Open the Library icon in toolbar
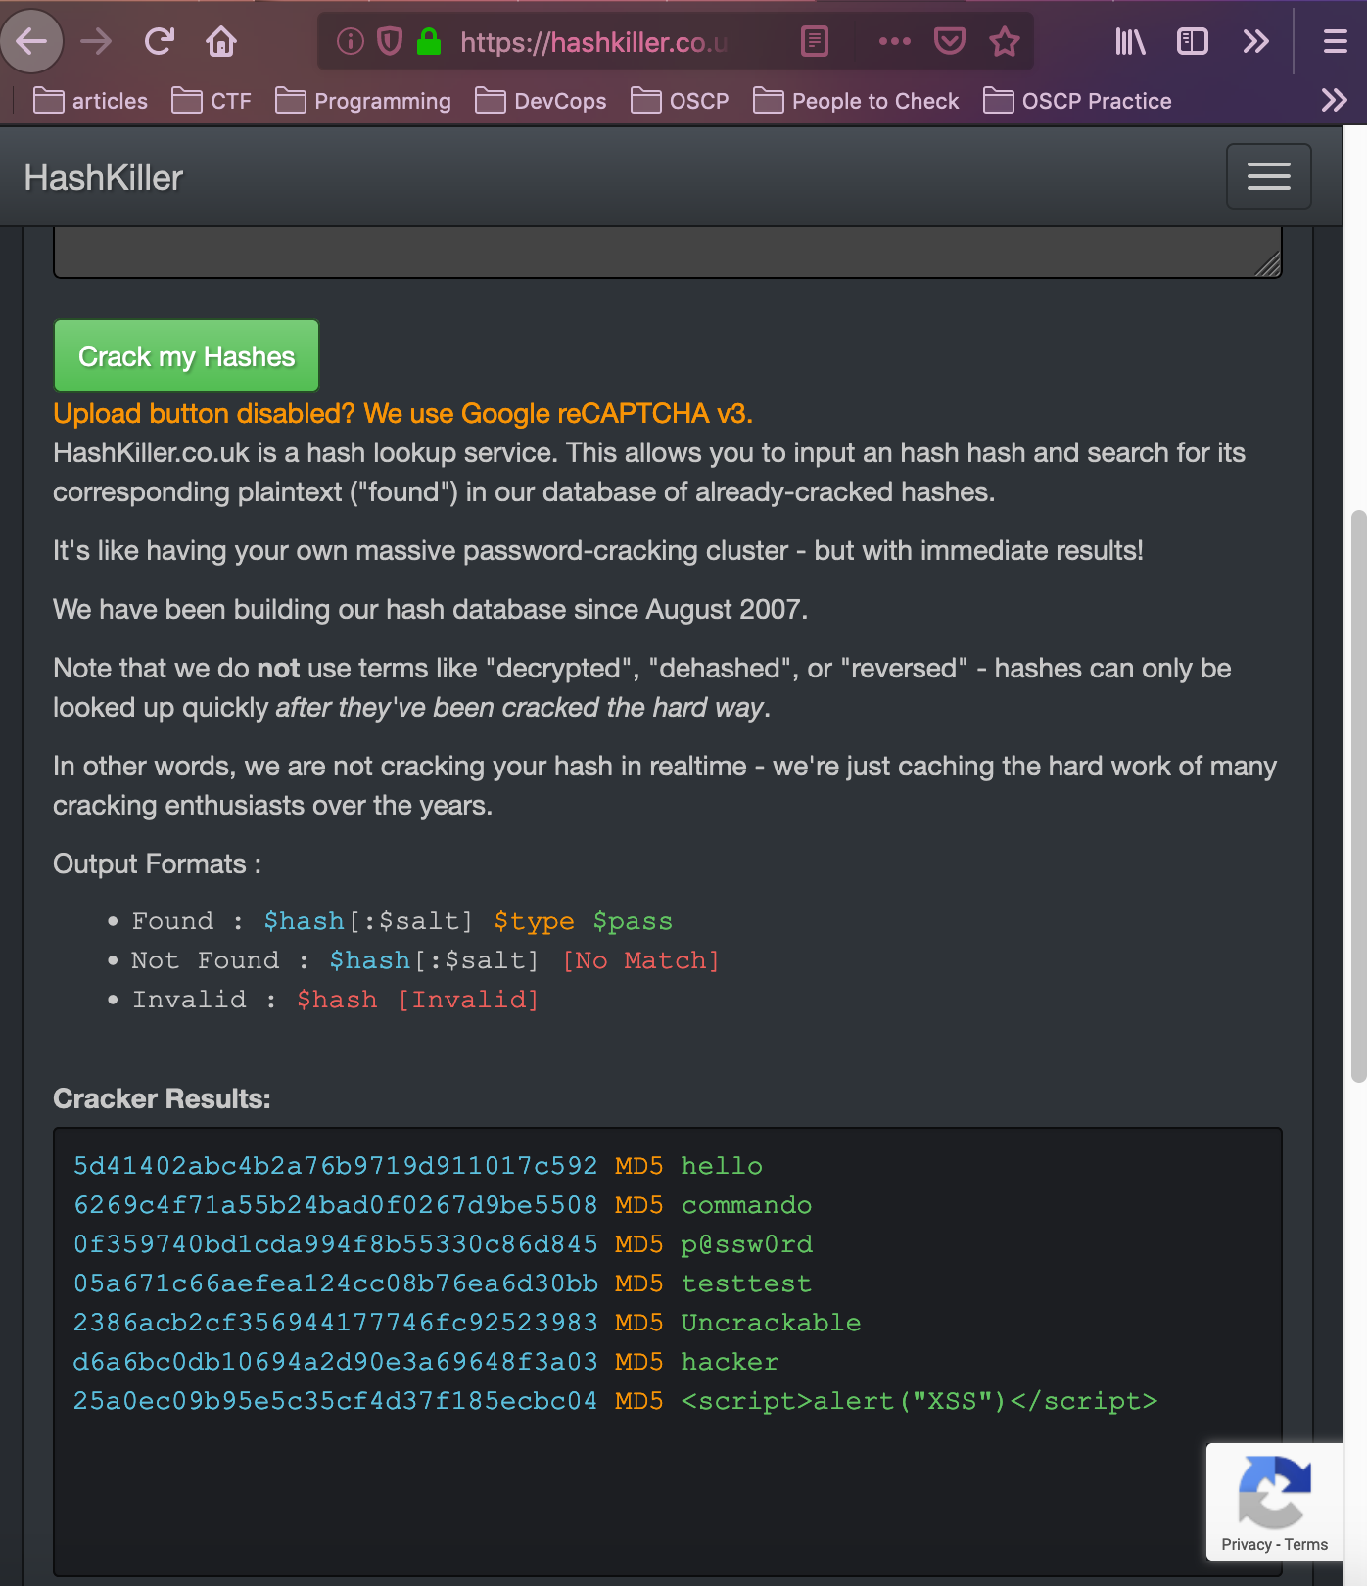The width and height of the screenshot is (1367, 1586). (1130, 41)
